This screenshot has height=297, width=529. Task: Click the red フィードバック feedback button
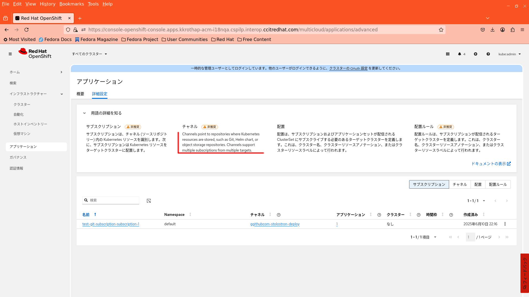tap(525, 273)
